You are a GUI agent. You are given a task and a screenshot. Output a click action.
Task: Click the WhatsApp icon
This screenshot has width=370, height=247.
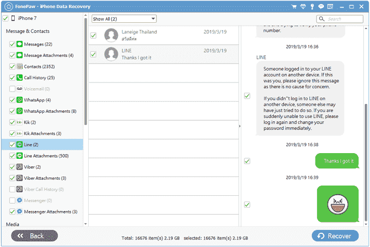point(19,100)
